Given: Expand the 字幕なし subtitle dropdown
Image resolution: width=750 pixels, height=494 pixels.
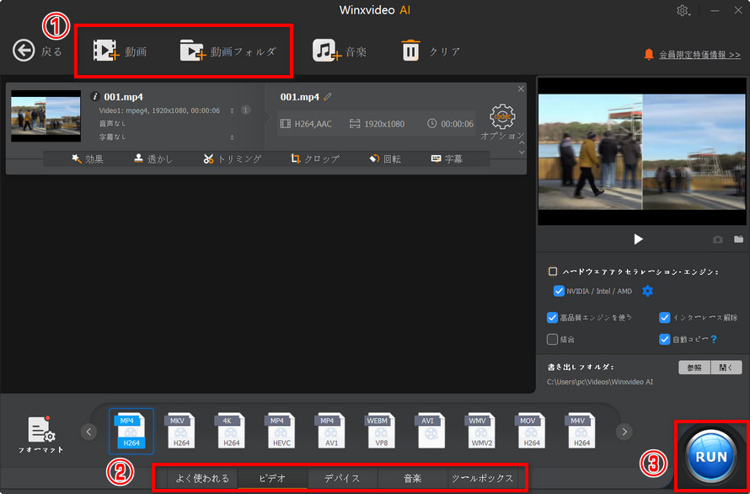Looking at the screenshot, I should (232, 136).
